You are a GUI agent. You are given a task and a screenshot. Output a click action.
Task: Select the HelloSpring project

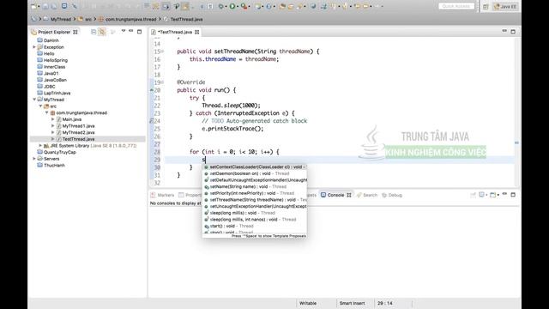(56, 60)
